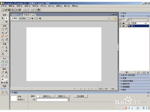Select the Magic Wand tool
150x112 pixels.
pyautogui.click(x=3, y=33)
